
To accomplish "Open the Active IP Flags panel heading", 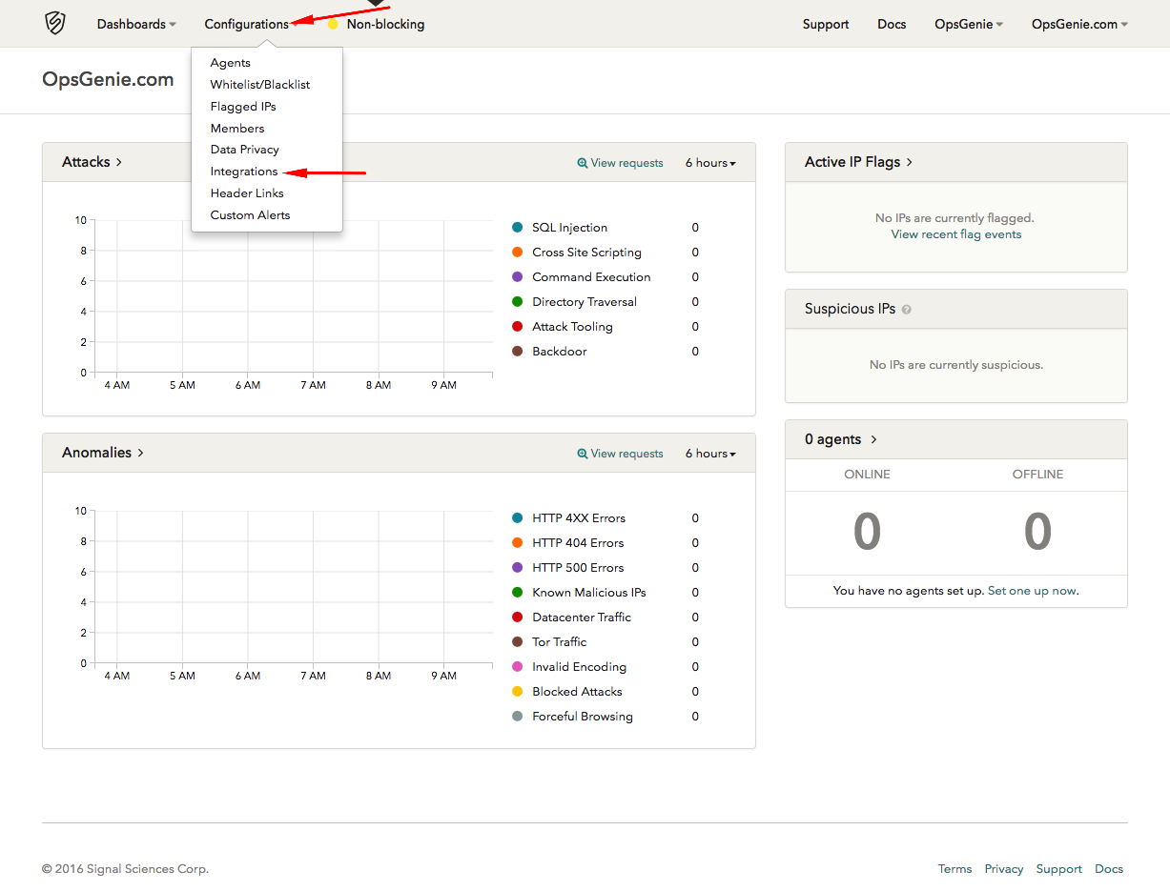I will [x=858, y=162].
